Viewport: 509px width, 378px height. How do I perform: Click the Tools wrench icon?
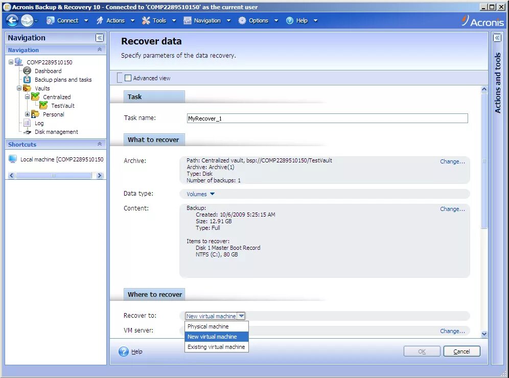click(146, 20)
